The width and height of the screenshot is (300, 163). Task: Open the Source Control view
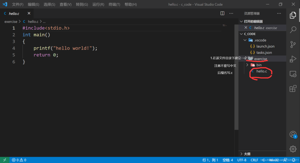293,44
